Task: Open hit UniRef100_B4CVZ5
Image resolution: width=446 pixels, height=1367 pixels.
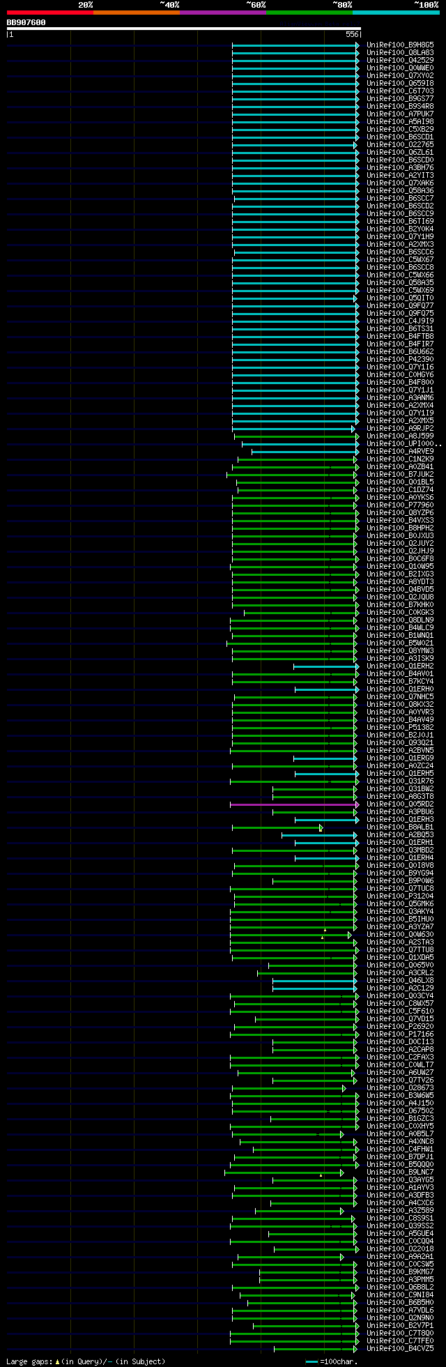Action: coord(400,1348)
